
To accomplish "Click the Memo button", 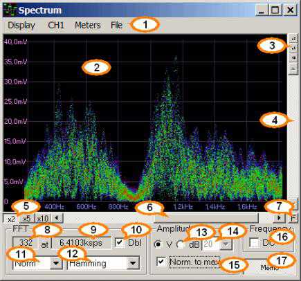I will point(269,267).
